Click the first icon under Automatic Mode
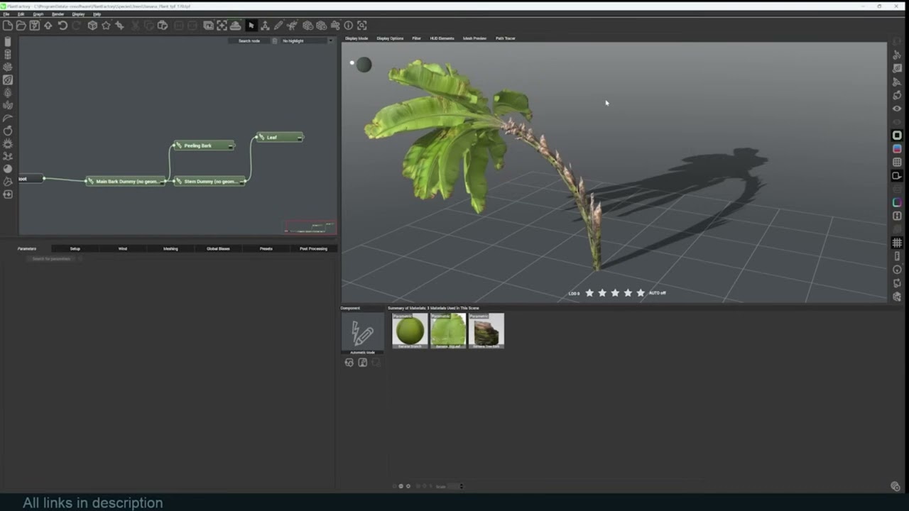 coord(349,363)
